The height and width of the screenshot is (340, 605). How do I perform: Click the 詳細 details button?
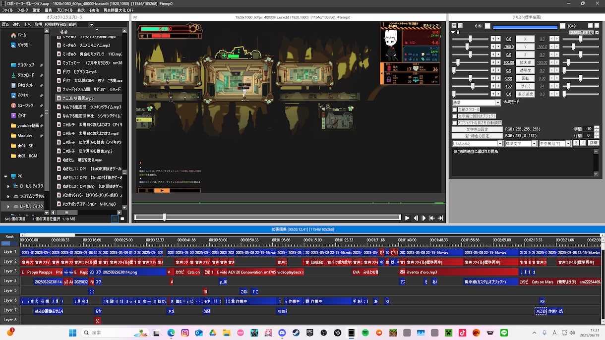tap(594, 143)
